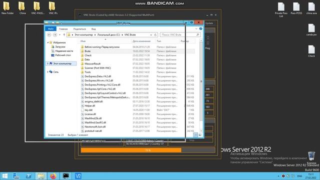Collapse the Избранное tree group
The image size is (320, 180).
coord(48,42)
